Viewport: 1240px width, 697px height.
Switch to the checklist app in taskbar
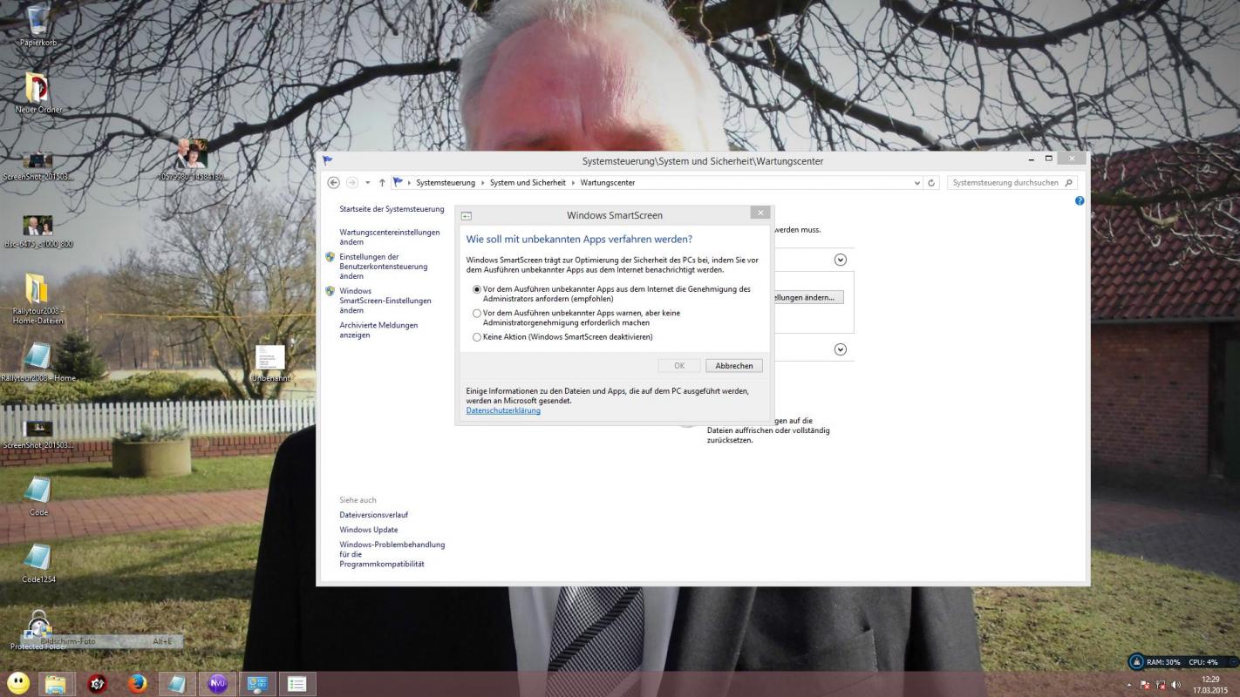(x=297, y=684)
